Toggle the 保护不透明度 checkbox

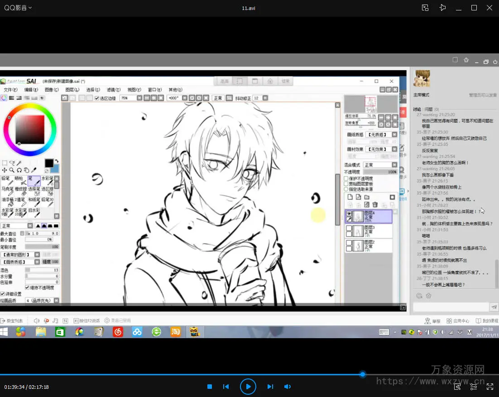click(346, 179)
